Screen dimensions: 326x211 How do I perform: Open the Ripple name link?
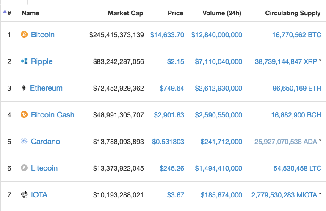coord(41,61)
